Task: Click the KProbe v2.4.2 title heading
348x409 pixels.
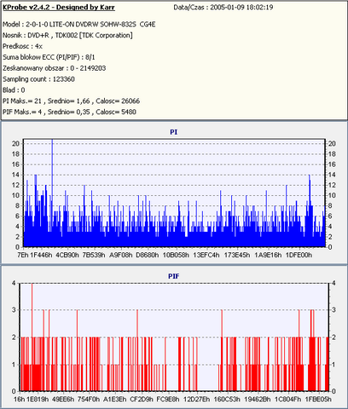Action: pos(59,8)
